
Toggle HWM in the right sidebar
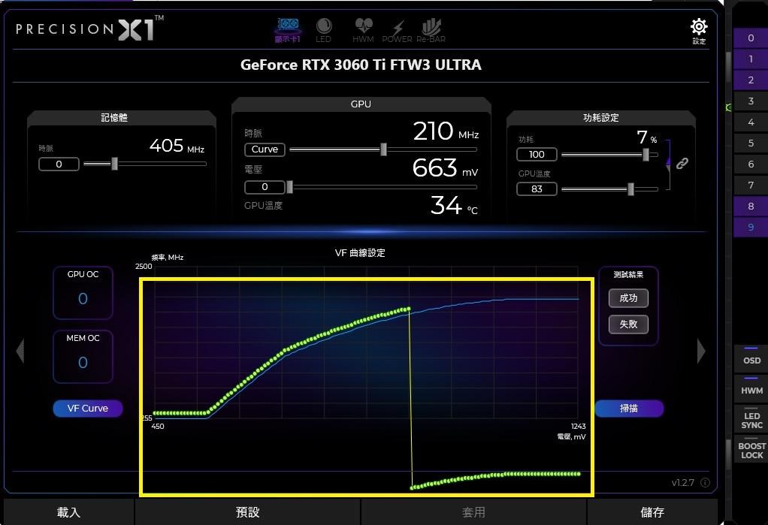tap(751, 388)
